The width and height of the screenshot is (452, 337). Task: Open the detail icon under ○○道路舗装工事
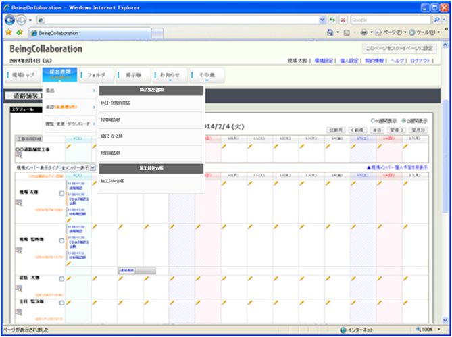[18, 155]
